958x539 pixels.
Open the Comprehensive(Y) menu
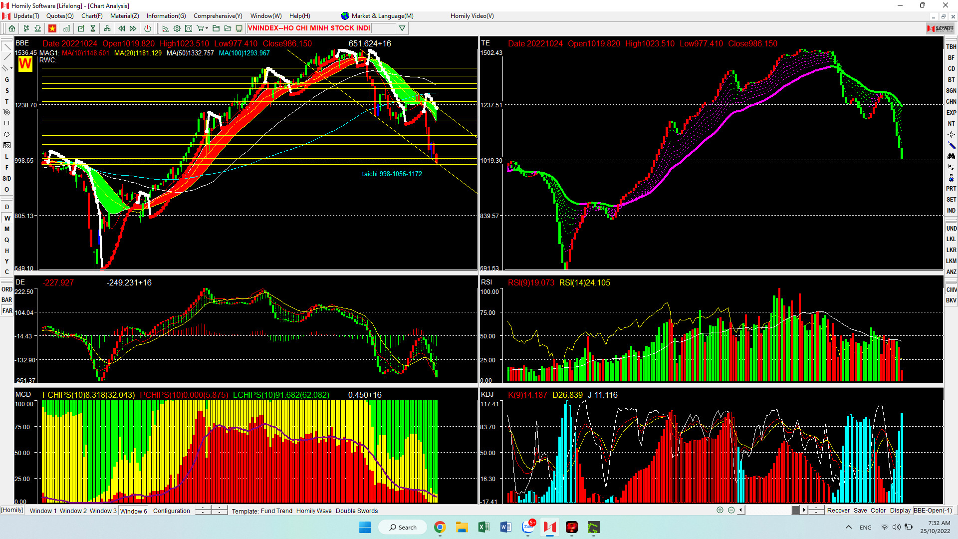(218, 16)
